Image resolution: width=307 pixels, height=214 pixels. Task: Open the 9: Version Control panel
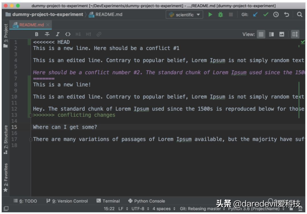[67, 201]
